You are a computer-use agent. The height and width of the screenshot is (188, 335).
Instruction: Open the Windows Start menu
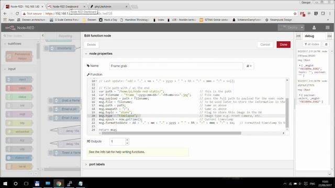click(x=5, y=183)
